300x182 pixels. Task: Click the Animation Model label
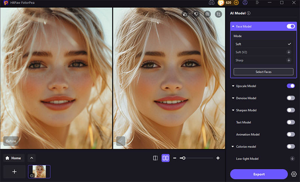click(248, 135)
